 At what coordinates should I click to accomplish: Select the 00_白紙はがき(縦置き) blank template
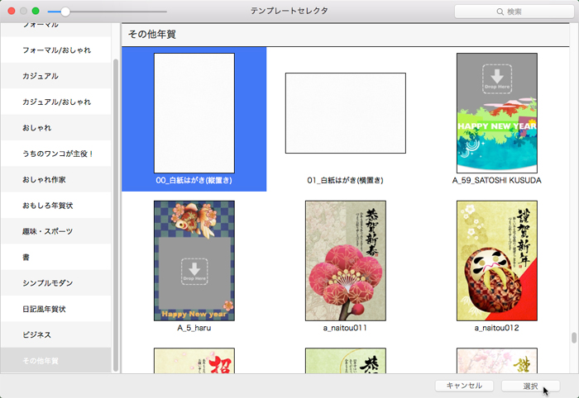coord(194,113)
